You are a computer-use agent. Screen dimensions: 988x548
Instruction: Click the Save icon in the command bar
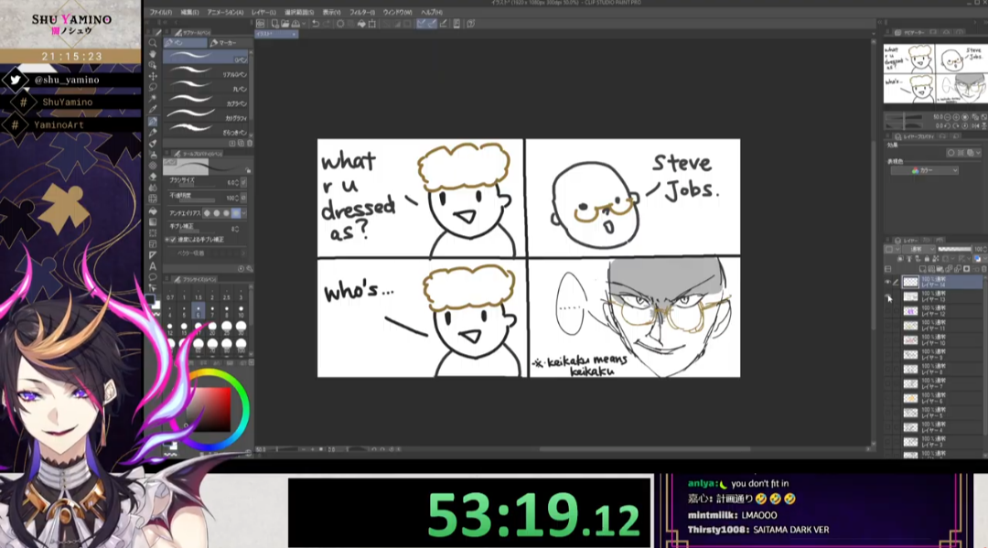[x=295, y=24]
